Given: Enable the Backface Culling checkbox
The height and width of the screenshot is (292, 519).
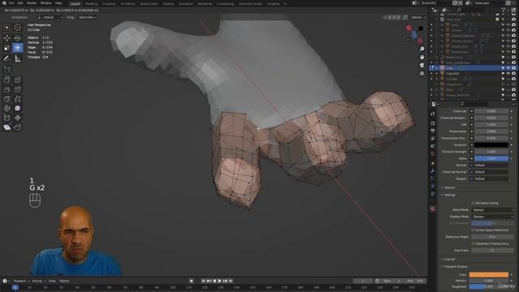Looking at the screenshot, I should [473, 203].
